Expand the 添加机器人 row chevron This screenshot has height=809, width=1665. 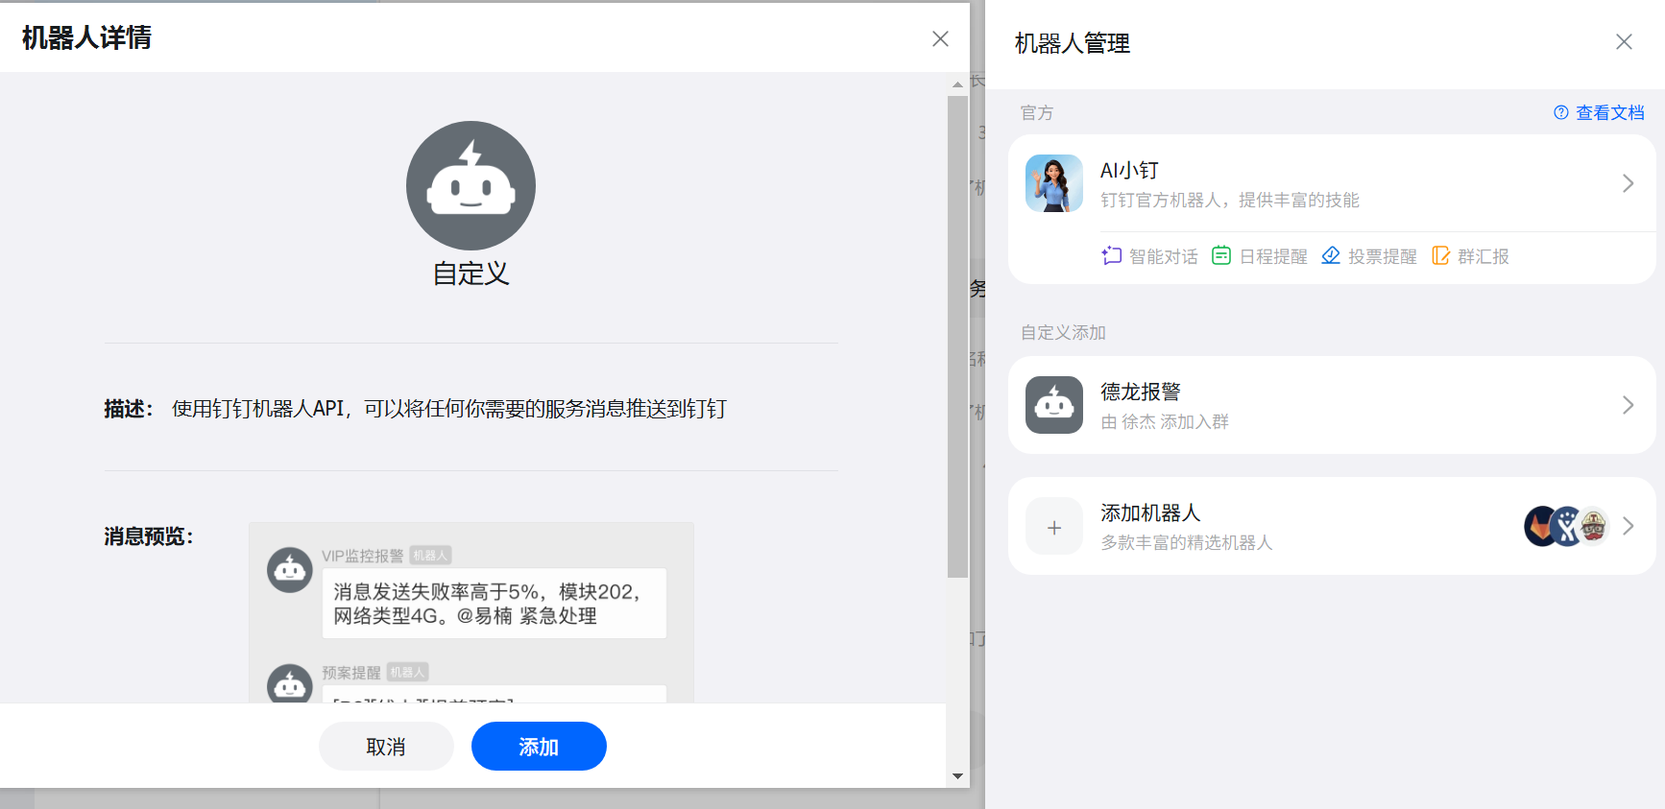tap(1628, 526)
